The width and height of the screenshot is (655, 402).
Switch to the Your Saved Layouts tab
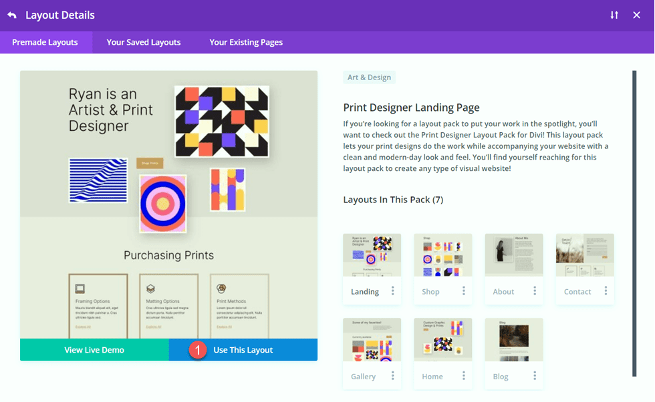(x=143, y=42)
